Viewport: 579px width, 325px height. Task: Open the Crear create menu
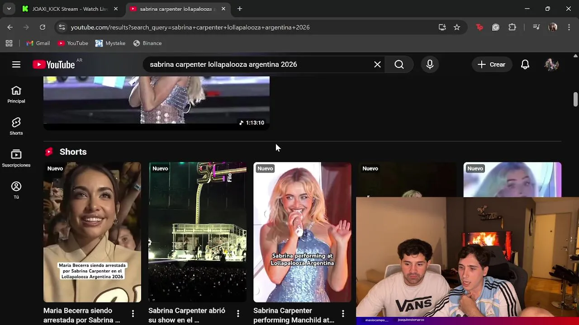point(492,65)
